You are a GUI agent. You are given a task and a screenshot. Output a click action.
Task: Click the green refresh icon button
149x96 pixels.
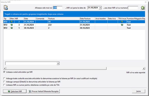(x=143, y=8)
